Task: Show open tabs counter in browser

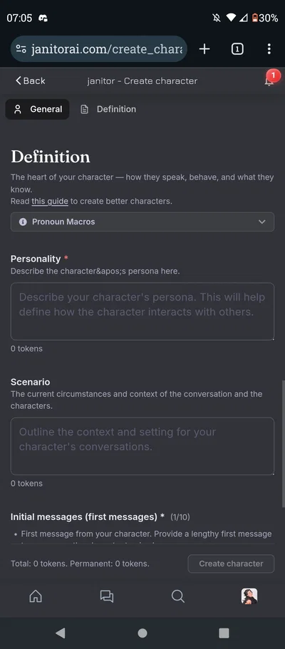Action: coord(237,49)
